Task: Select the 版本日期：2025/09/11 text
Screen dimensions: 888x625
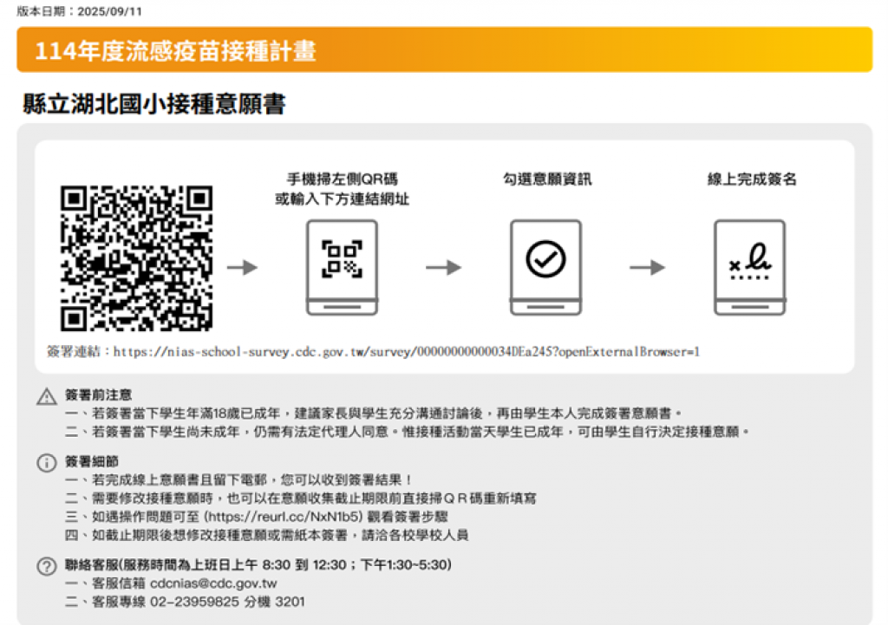Action: (79, 11)
